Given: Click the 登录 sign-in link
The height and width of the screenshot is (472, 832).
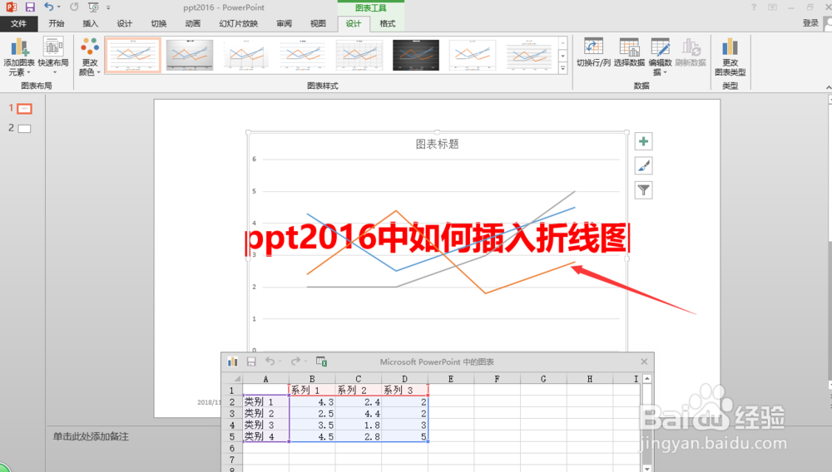Looking at the screenshot, I should pyautogui.click(x=810, y=22).
